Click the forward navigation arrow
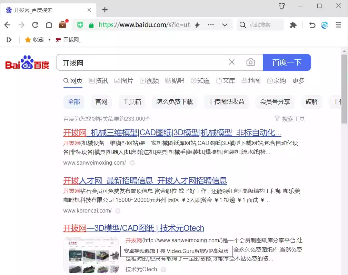Viewport: 348px width, 275px height. click(21, 25)
